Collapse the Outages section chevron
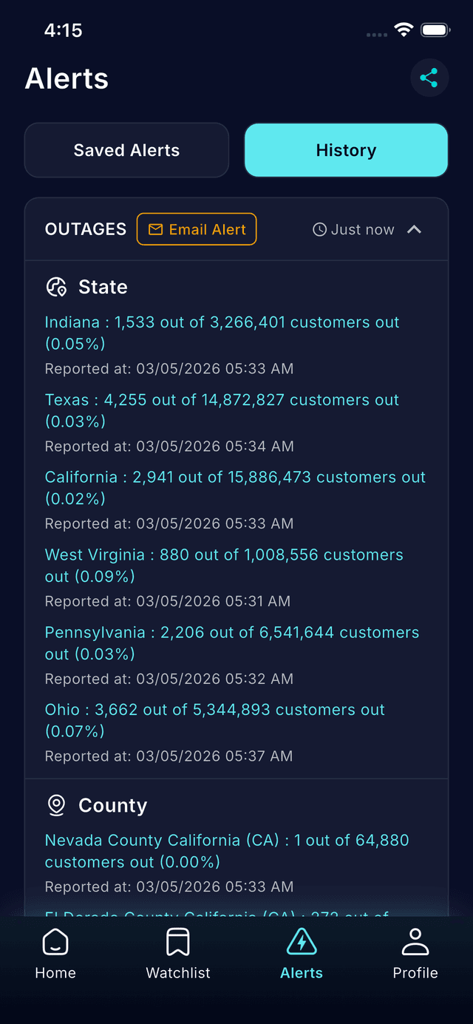 [x=415, y=230]
